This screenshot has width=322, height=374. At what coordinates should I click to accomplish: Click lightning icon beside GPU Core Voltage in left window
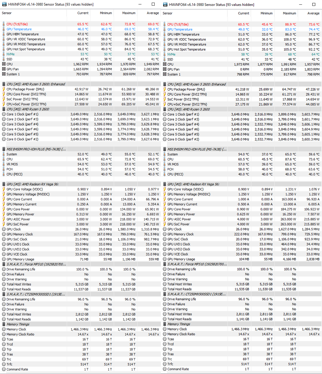click(4, 189)
